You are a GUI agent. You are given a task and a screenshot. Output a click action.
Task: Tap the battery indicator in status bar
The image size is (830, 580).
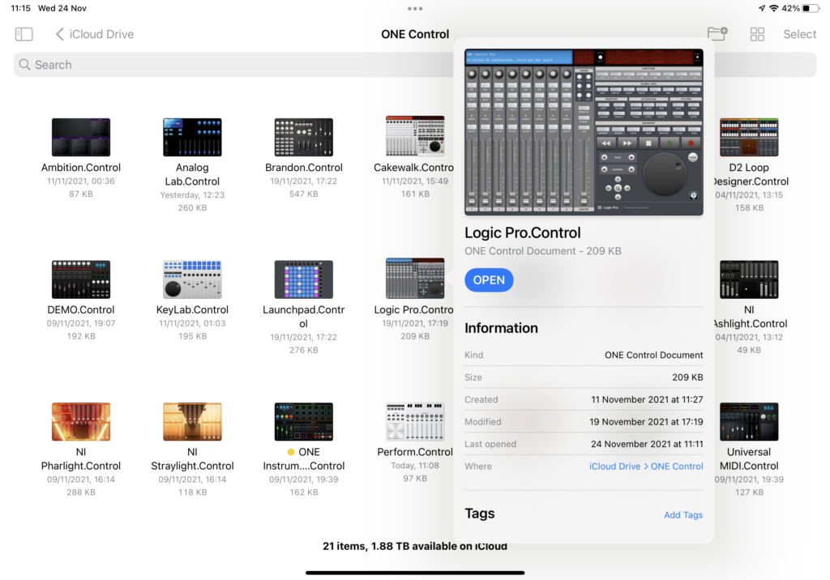tap(811, 8)
